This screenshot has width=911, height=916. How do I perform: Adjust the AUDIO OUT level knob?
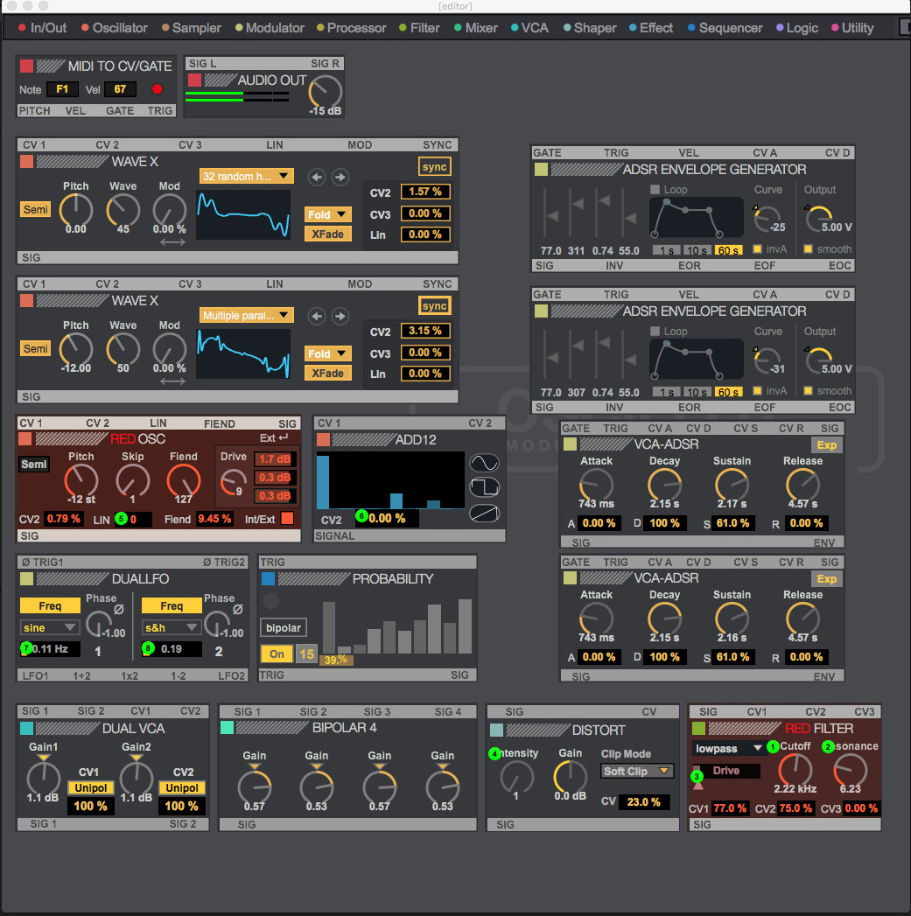[325, 92]
